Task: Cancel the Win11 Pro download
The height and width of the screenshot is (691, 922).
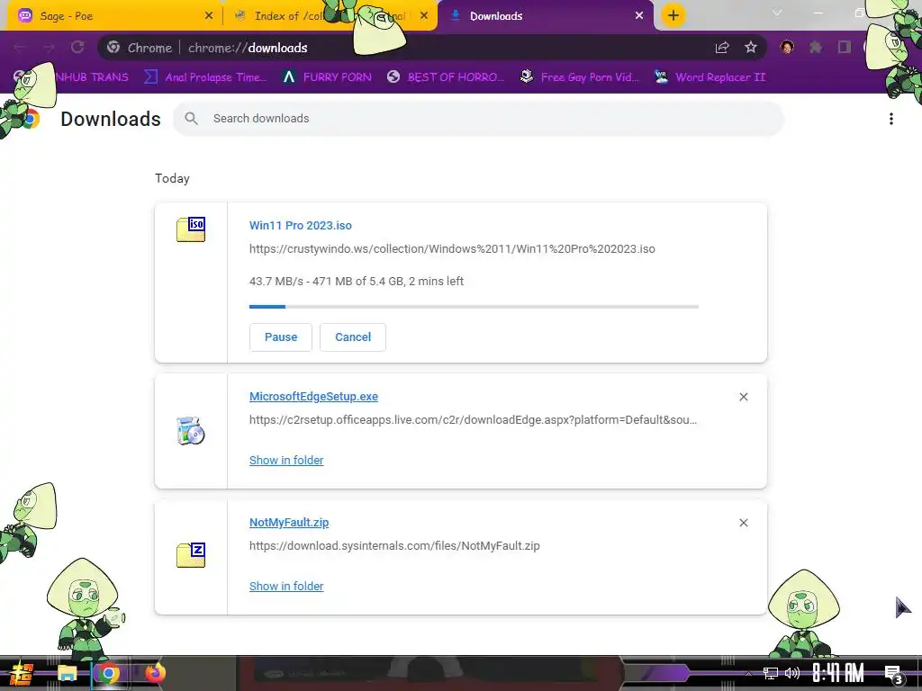Action: 353,337
